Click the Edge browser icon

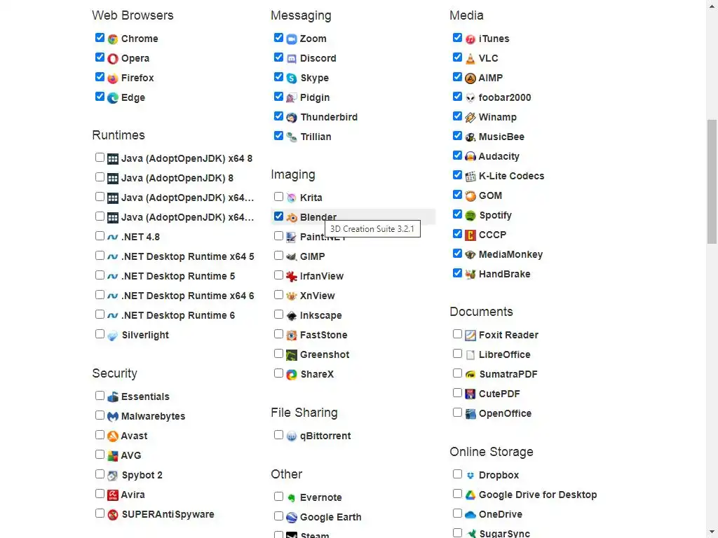pyautogui.click(x=113, y=98)
